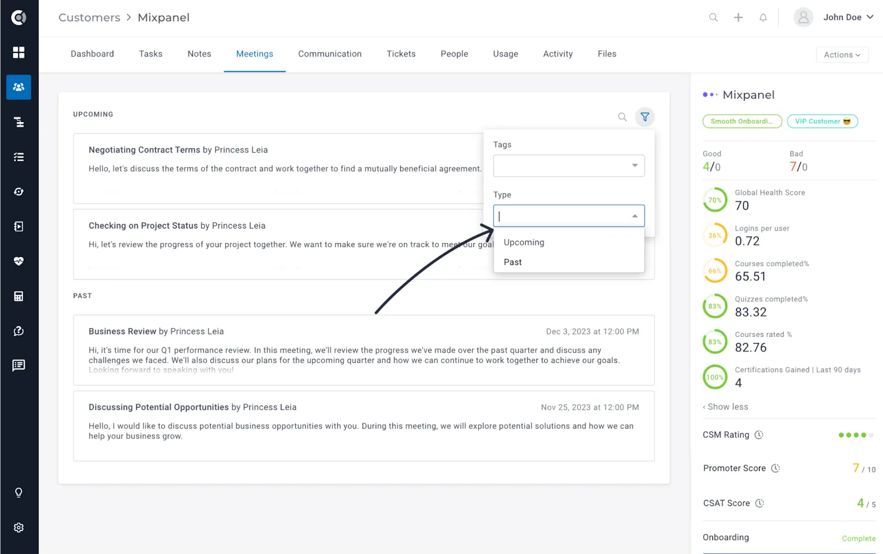Open Business Review meeting card

(364, 350)
